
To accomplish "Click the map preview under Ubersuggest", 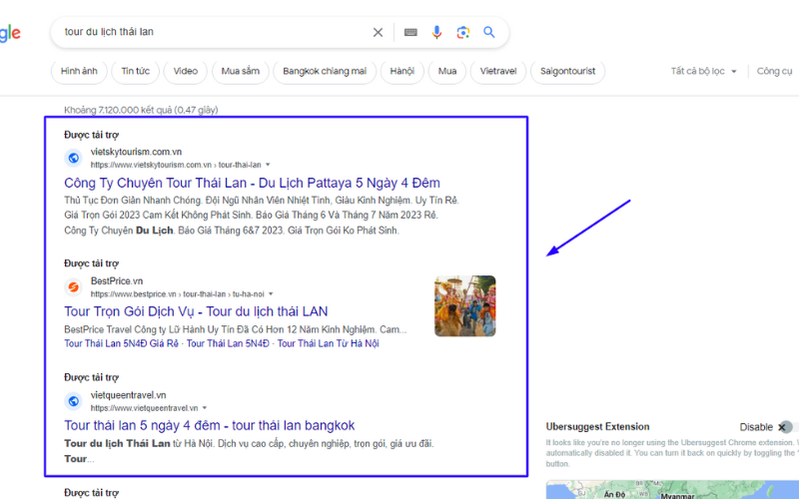I will (x=672, y=490).
